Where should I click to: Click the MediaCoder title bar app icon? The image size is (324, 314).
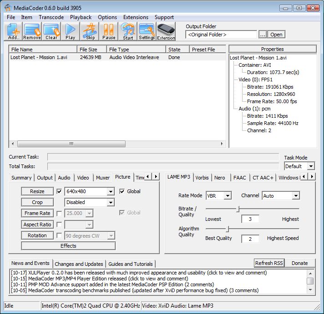pos(8,8)
